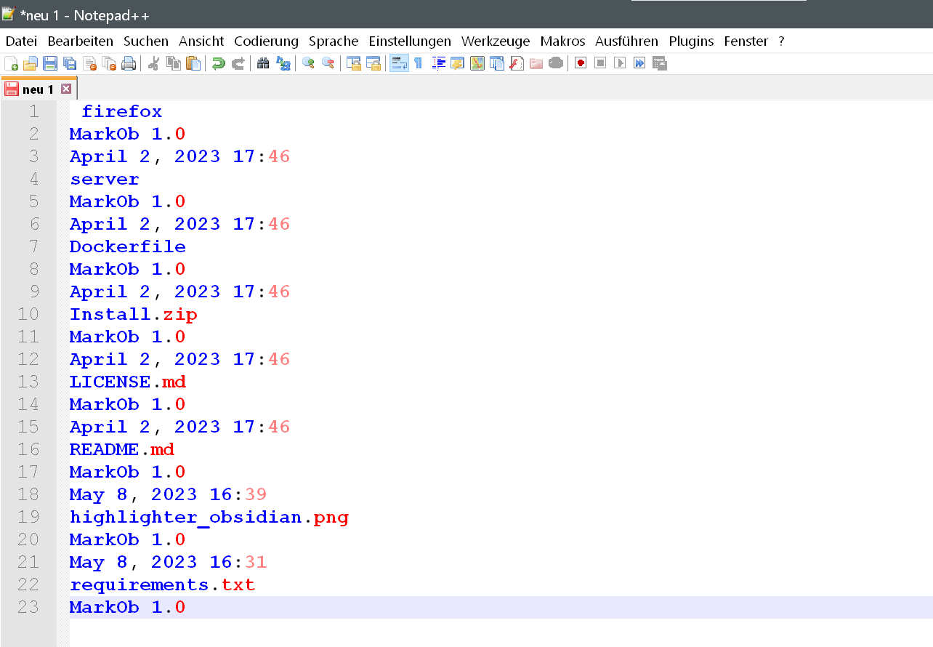Screen dimensions: 933x647
Task: Click the Zoom in magnifier icon
Action: [308, 63]
